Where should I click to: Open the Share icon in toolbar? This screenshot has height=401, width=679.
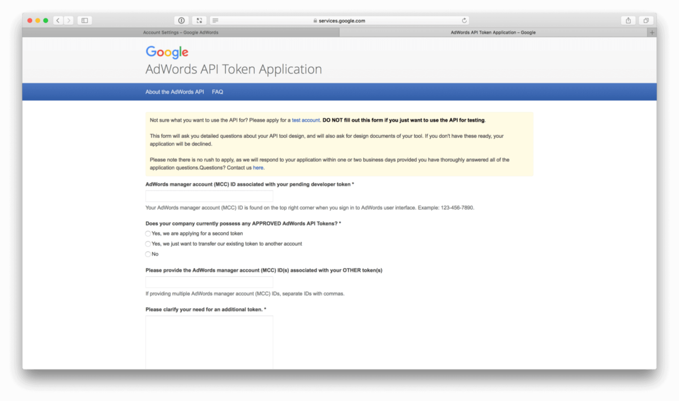(x=628, y=20)
